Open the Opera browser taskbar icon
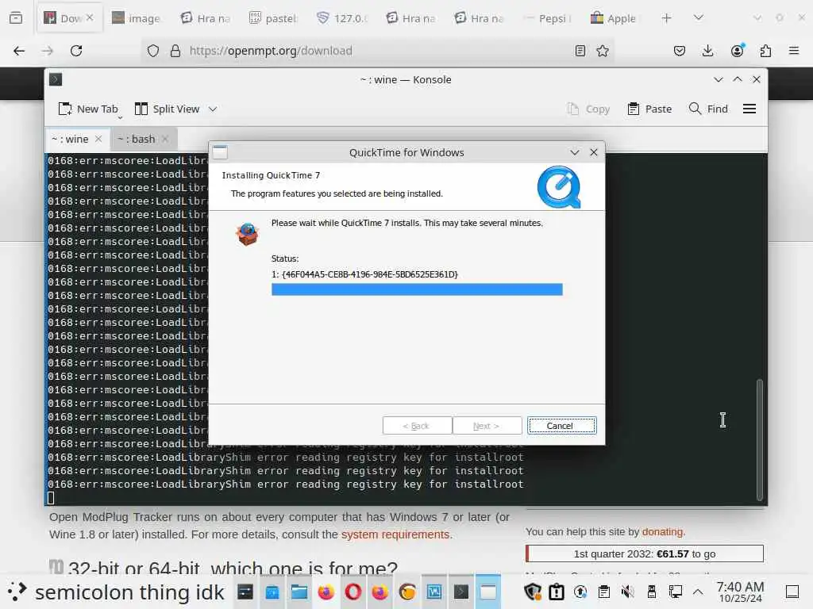This screenshot has height=609, width=813. (x=353, y=592)
